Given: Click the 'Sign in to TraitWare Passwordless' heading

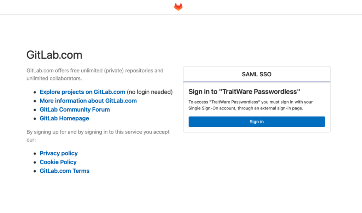Looking at the screenshot, I should tap(244, 91).
